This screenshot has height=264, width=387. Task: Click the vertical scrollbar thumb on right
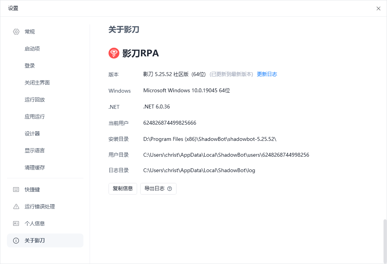pyautogui.click(x=385, y=240)
